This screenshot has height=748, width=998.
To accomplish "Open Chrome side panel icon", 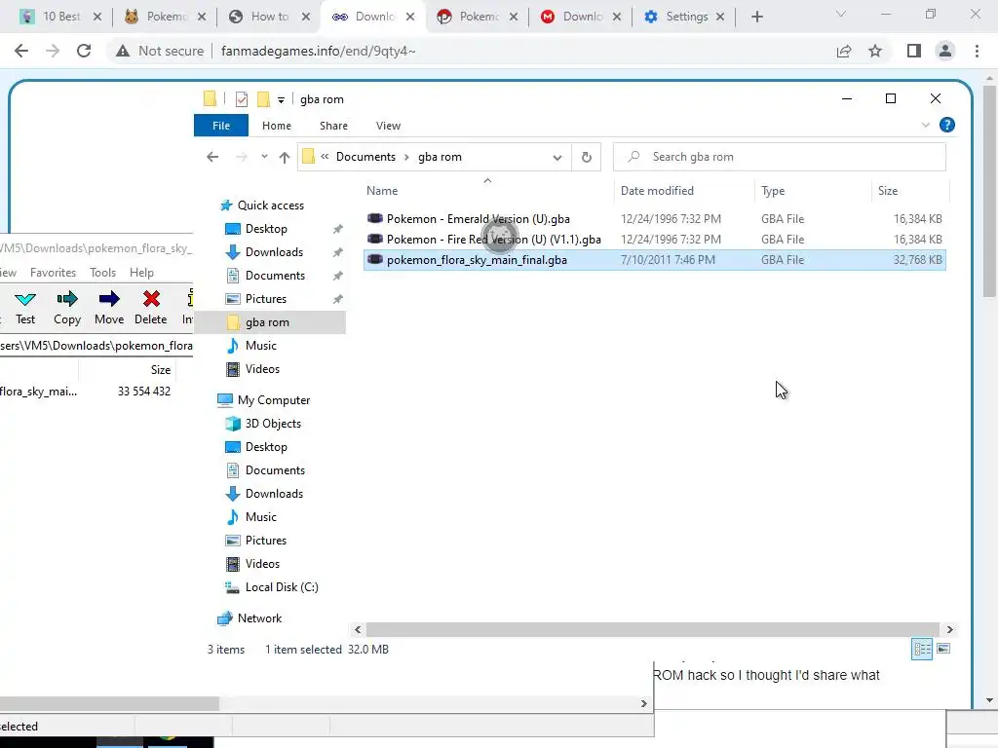I will (914, 51).
